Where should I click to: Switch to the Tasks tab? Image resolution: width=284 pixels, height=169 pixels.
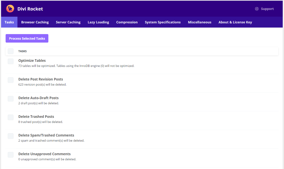(9, 22)
